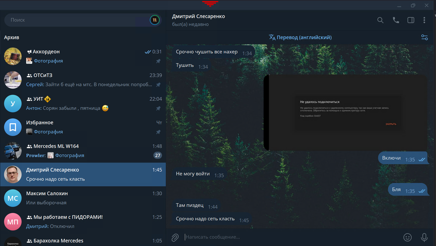Image resolution: width=436 pixels, height=246 pixels.
Task: Open the emoji picker
Action: click(407, 237)
